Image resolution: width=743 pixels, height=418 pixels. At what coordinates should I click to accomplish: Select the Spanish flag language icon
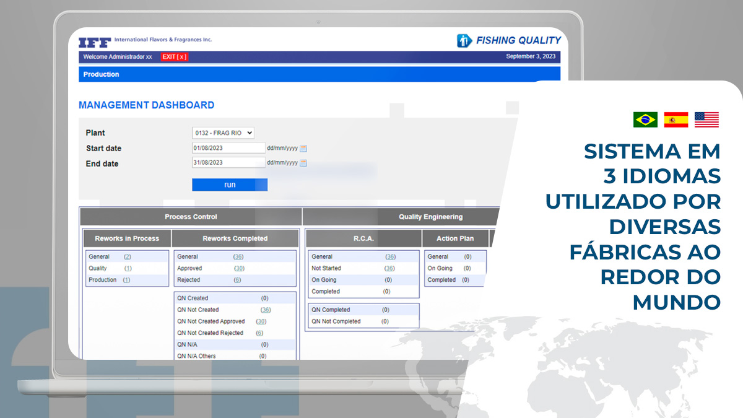[x=676, y=120]
